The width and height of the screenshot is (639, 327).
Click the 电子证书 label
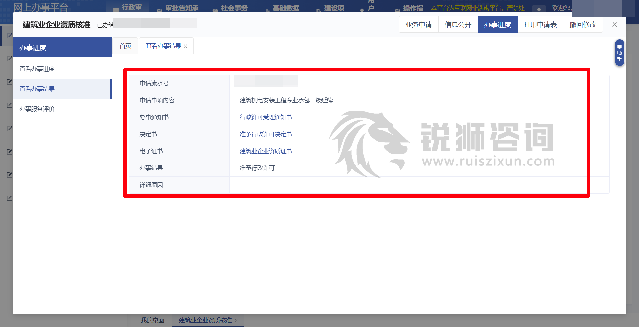coord(151,151)
